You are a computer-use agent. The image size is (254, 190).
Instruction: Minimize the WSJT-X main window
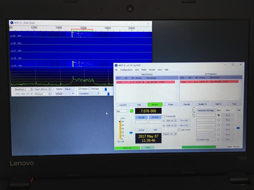pos(225,65)
